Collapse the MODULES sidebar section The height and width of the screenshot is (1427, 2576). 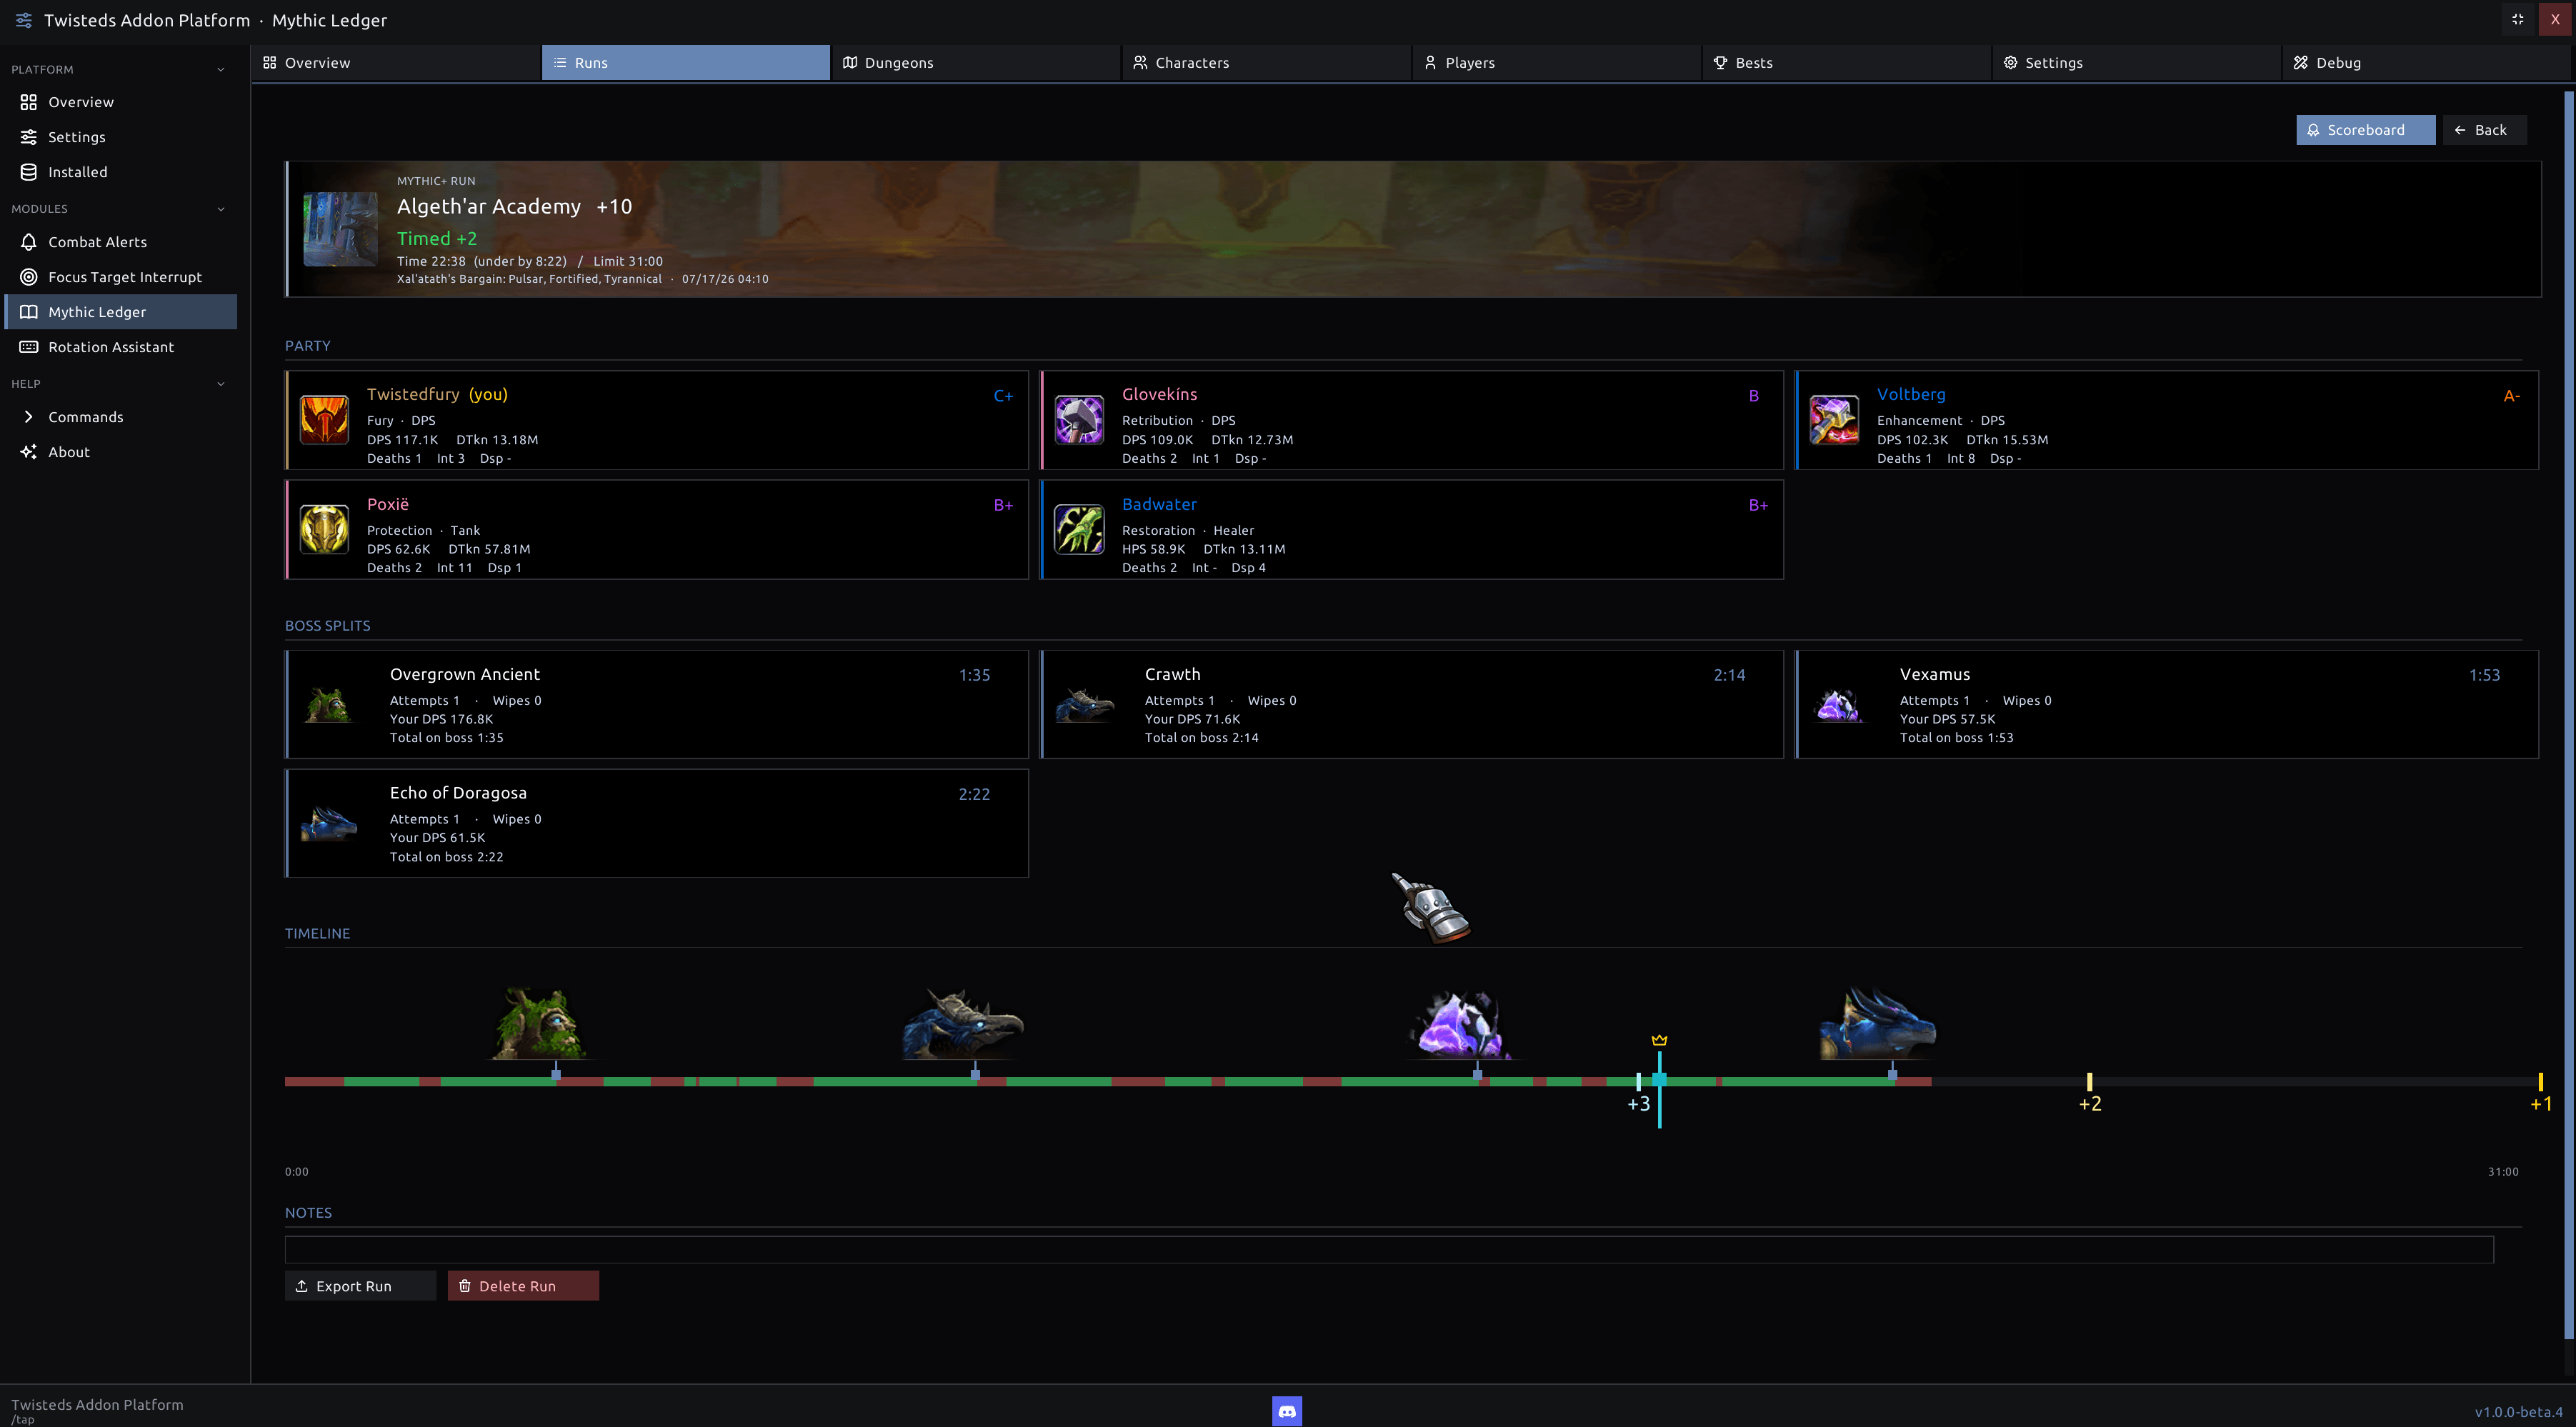tap(119, 209)
